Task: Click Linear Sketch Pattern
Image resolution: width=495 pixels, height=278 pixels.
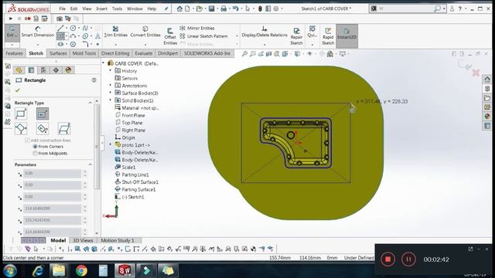Action: [203, 36]
